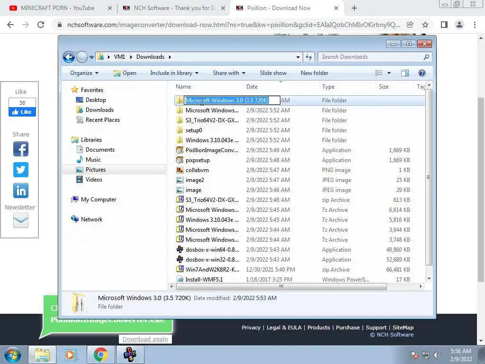Open the view options dropdown arrow
The image size is (485, 364).
[x=389, y=73]
